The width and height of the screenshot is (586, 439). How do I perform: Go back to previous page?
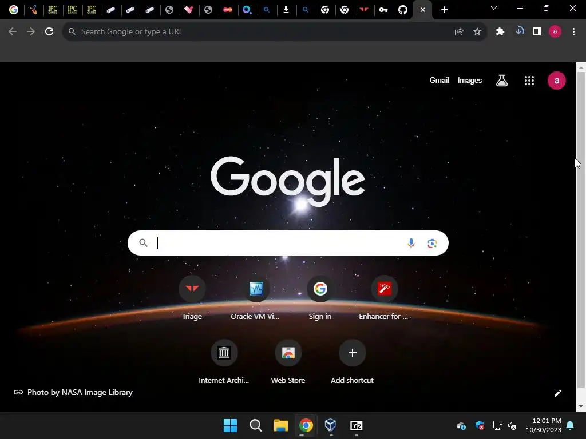coord(13,32)
